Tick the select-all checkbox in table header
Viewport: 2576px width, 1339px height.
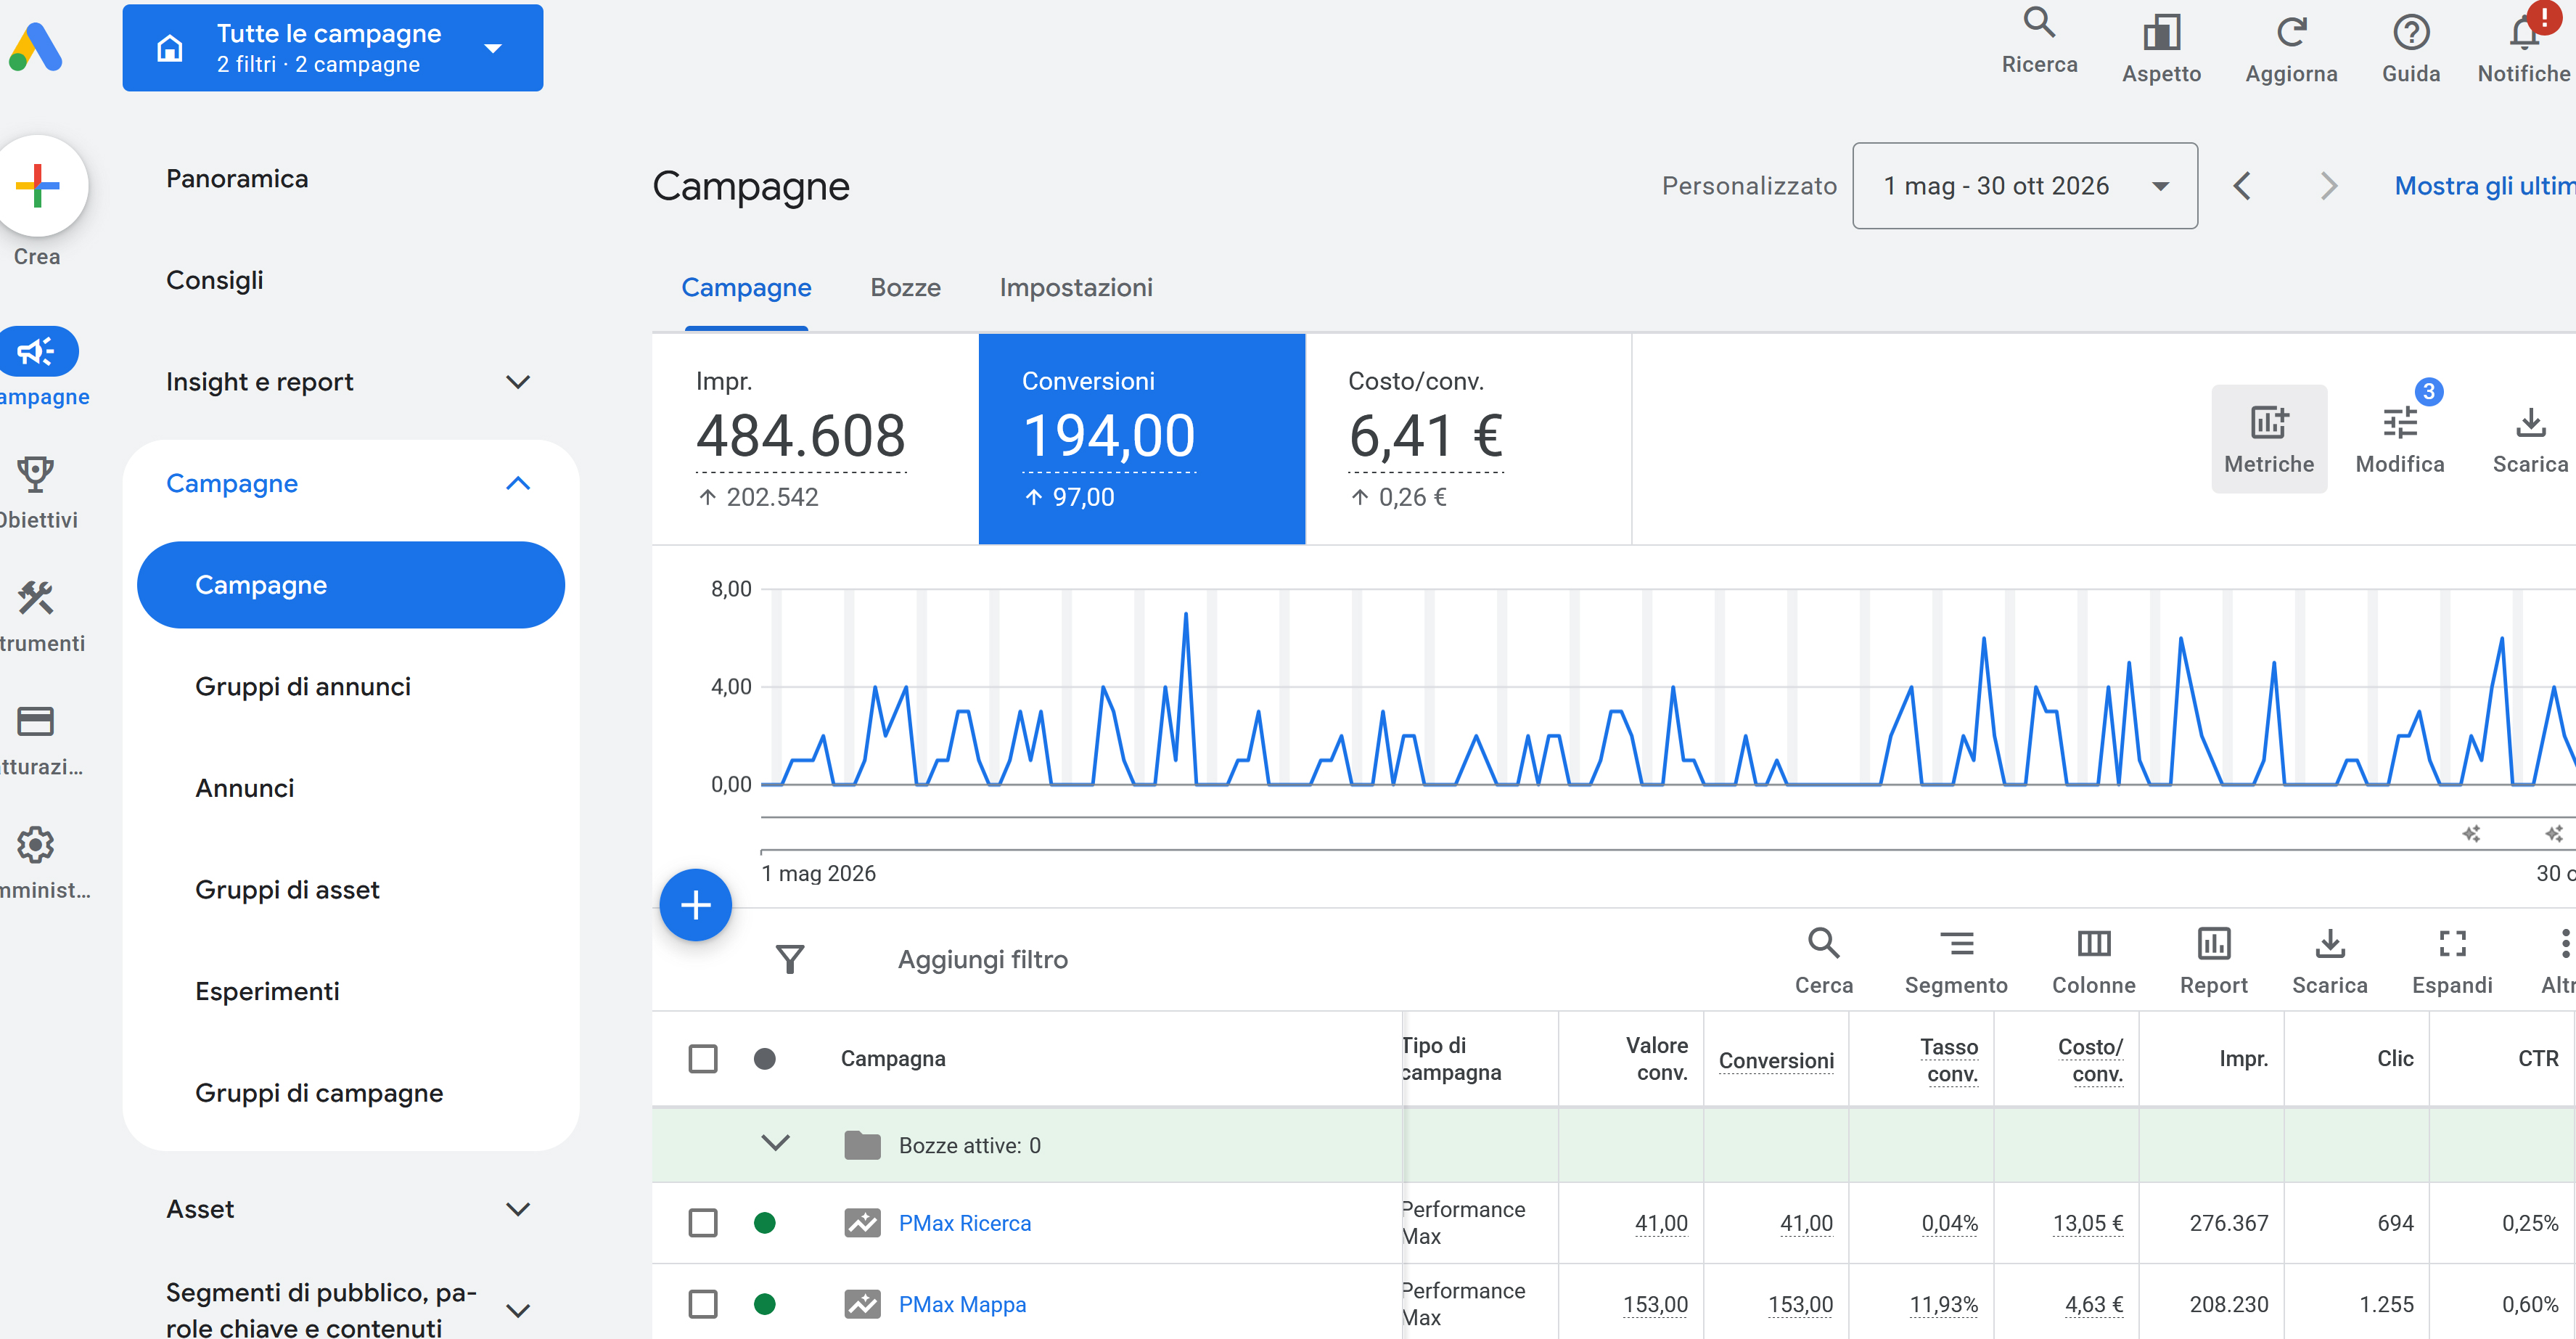click(703, 1058)
